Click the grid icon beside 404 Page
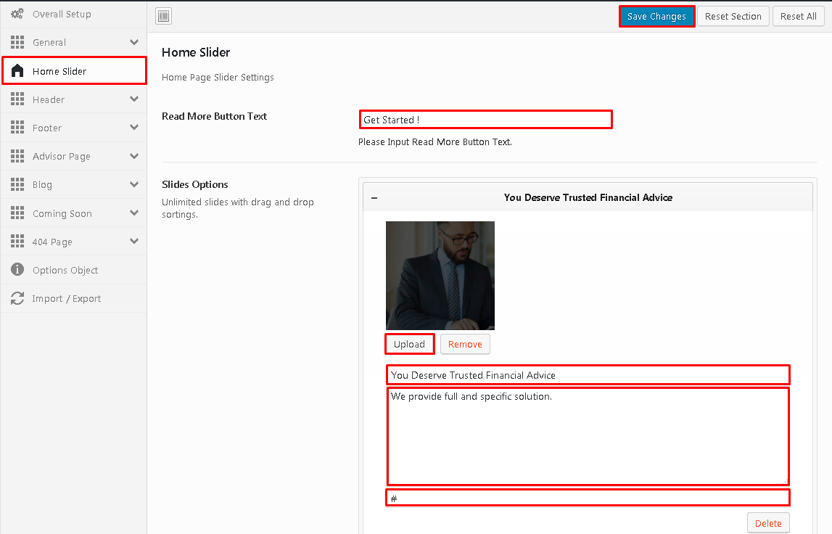 pyautogui.click(x=17, y=242)
